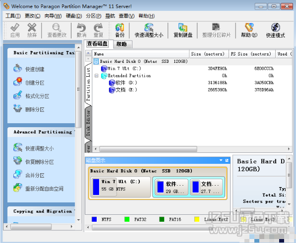Click the partition list horizontal scrollbar thumb
This screenshot has height=243, width=296.
coord(148,149)
